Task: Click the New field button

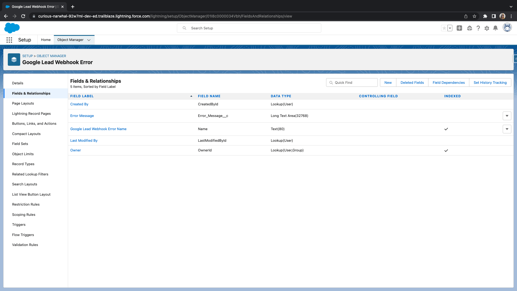Action: point(388,82)
